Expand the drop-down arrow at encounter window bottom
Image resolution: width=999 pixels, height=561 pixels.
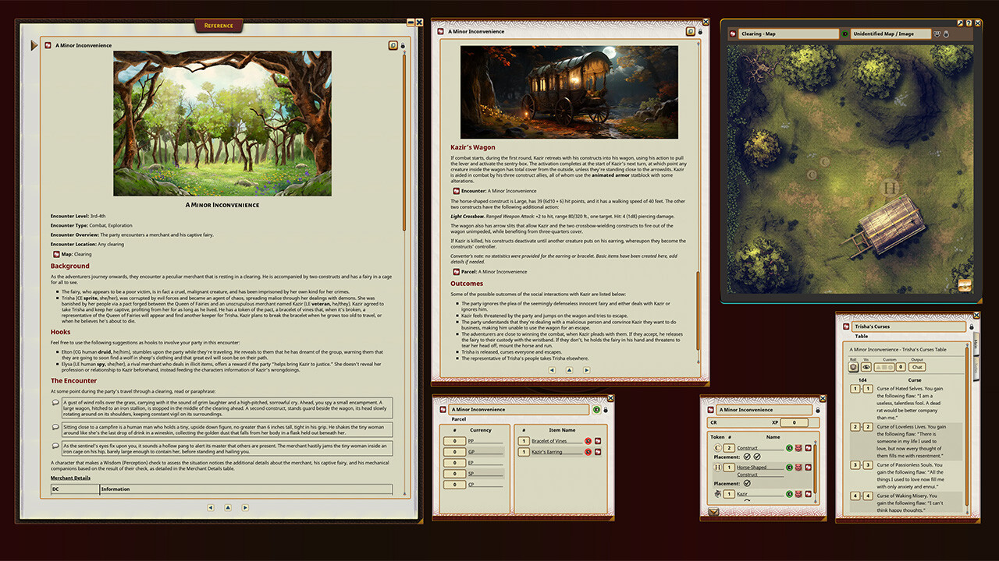pyautogui.click(x=713, y=512)
